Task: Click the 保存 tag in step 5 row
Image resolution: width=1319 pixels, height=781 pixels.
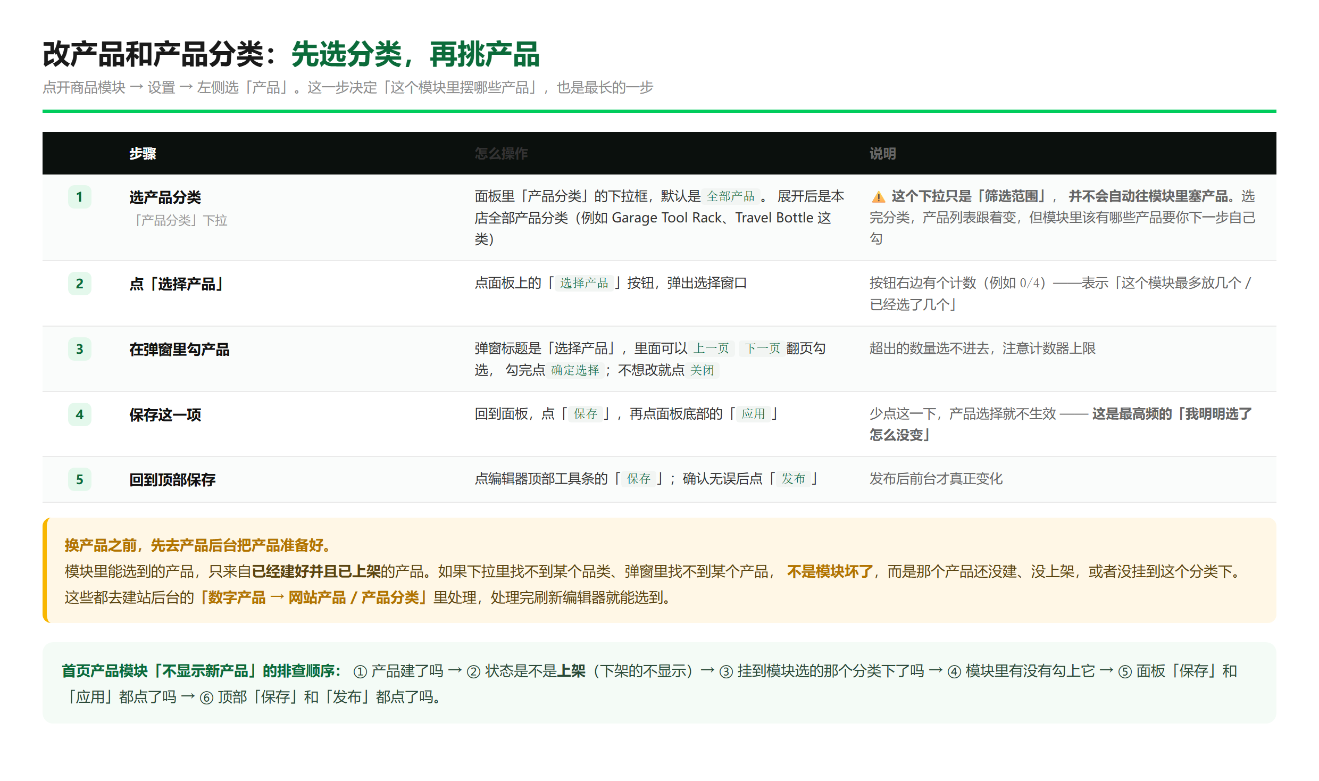Action: point(639,479)
